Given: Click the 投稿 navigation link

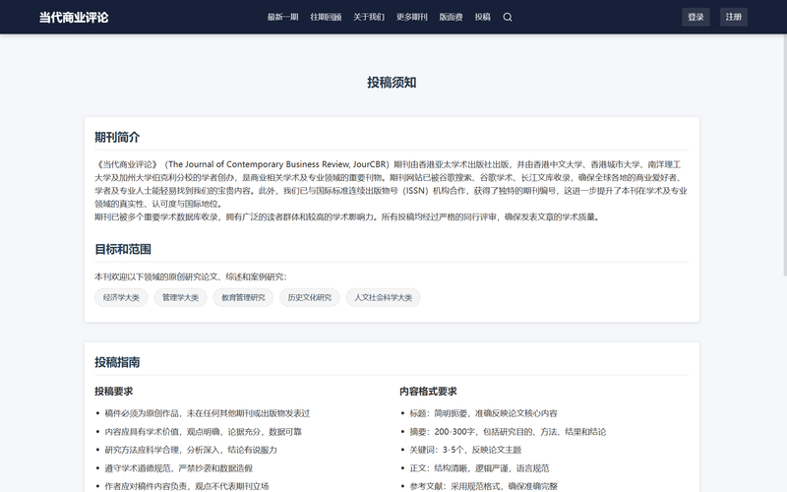Looking at the screenshot, I should click(x=482, y=17).
